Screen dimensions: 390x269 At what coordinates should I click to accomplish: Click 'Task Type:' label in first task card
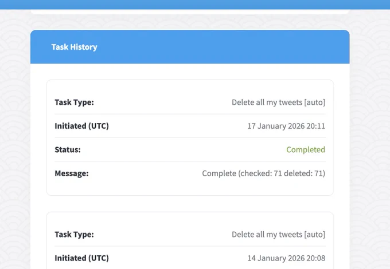[x=74, y=102]
